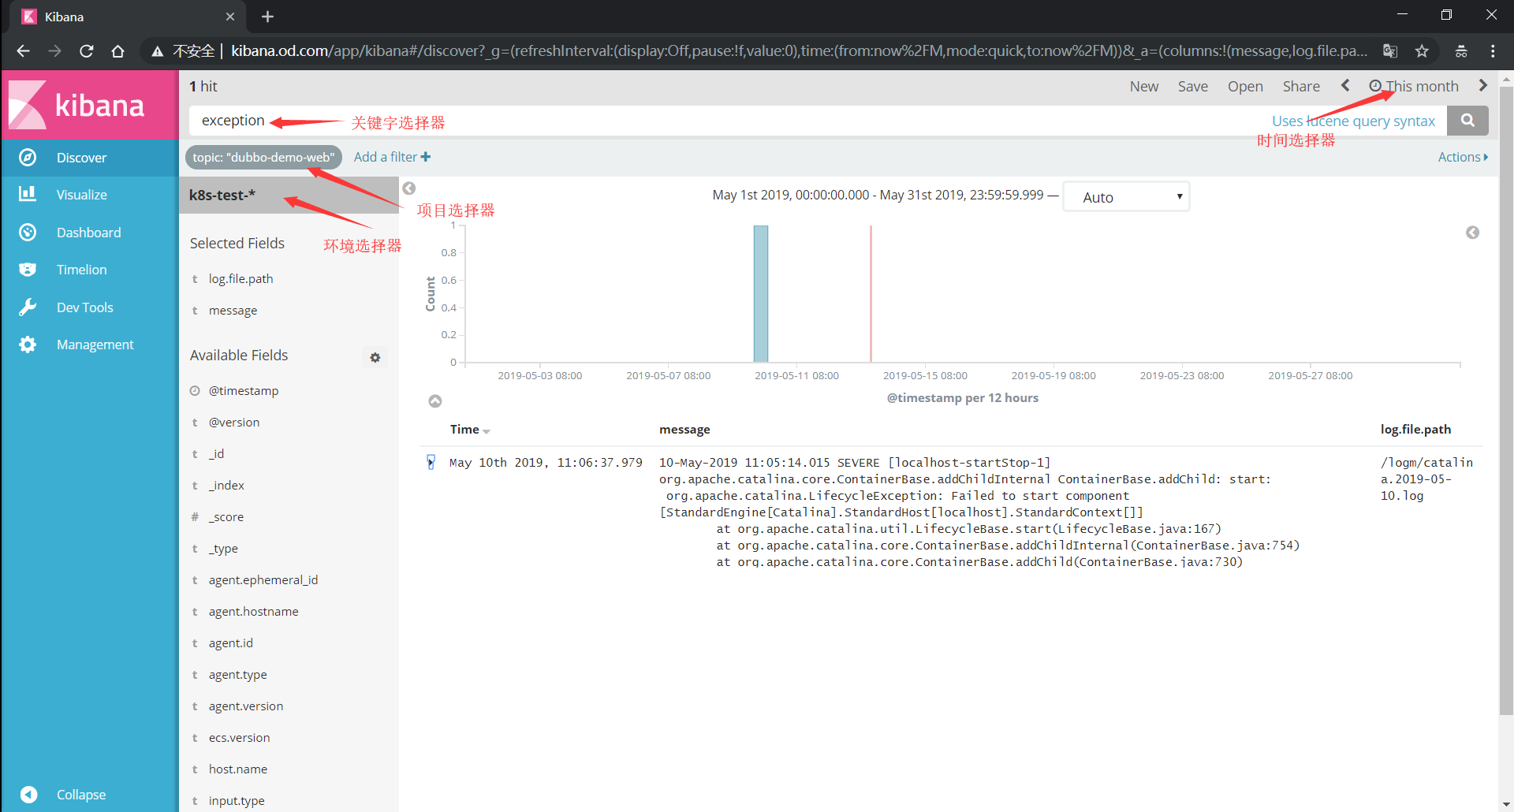This screenshot has height=812, width=1514.
Task: Click the magnifier search button
Action: click(x=1467, y=121)
